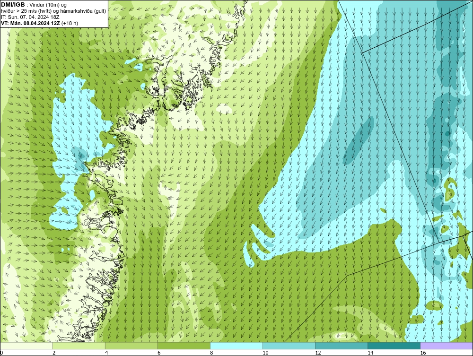
Task: Click the 'VT: Mán. 08.04.2024 12Z' line
Action: (x=40, y=23)
